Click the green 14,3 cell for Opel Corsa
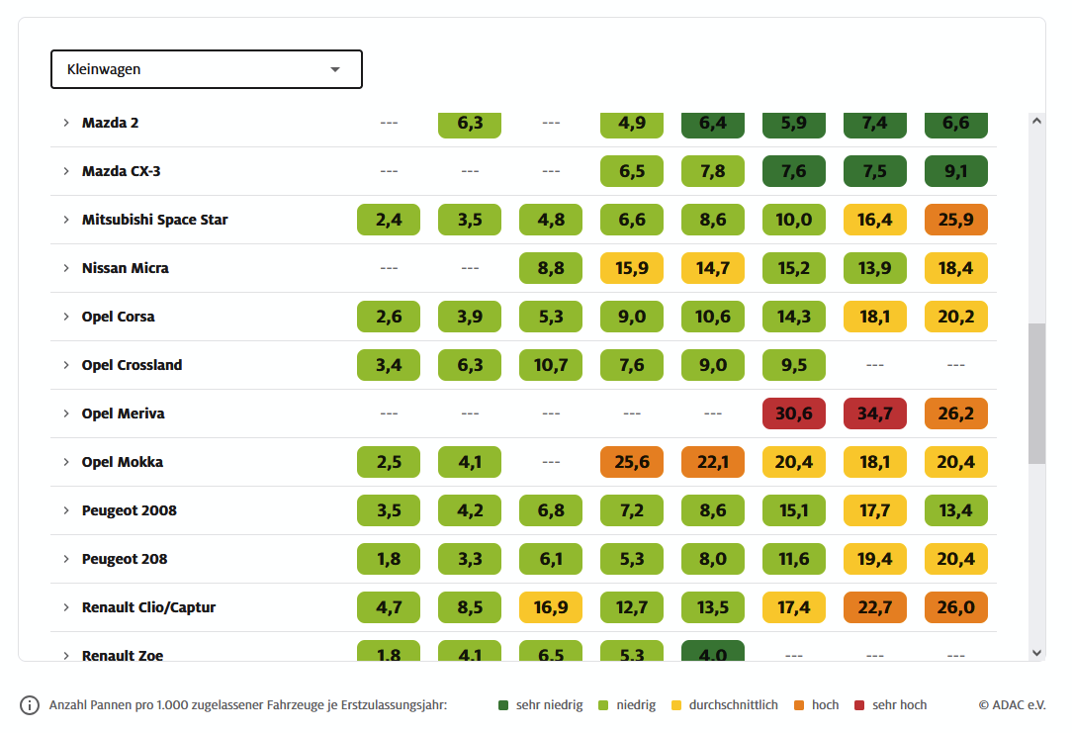 [794, 317]
